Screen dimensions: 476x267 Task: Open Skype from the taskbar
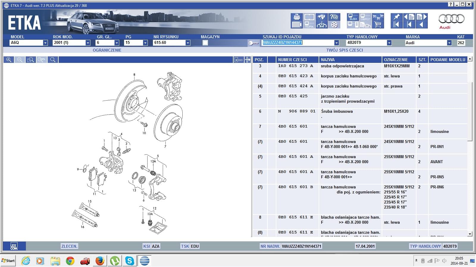(x=130, y=261)
